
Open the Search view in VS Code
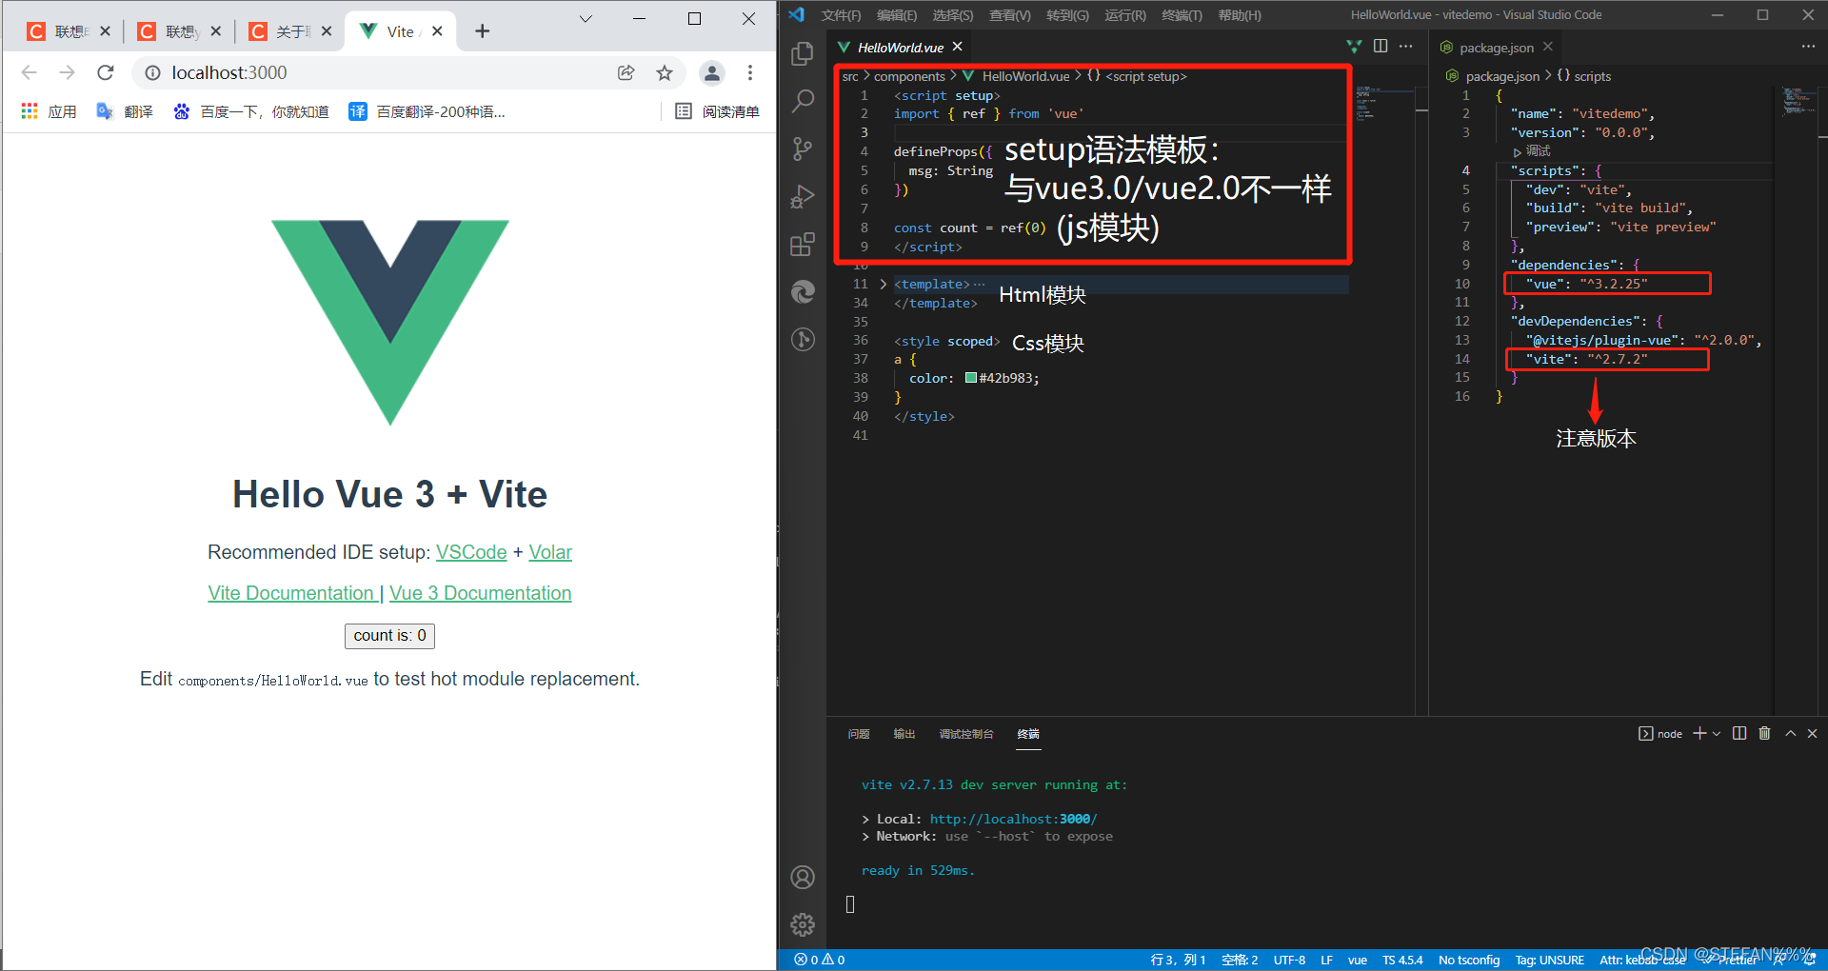click(x=803, y=101)
